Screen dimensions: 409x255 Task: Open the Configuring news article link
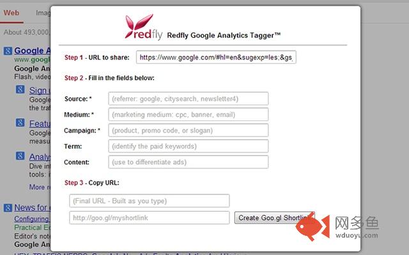tap(33, 219)
